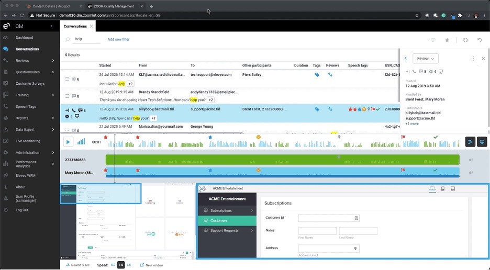Click the undo arrow icon in the toolbar

[x=480, y=40]
